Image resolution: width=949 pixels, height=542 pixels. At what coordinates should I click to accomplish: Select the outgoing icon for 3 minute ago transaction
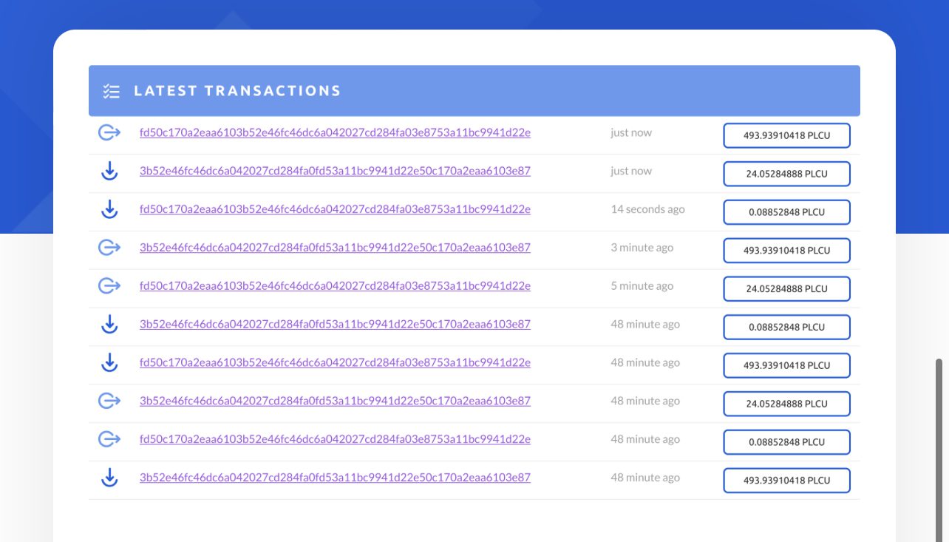point(109,248)
